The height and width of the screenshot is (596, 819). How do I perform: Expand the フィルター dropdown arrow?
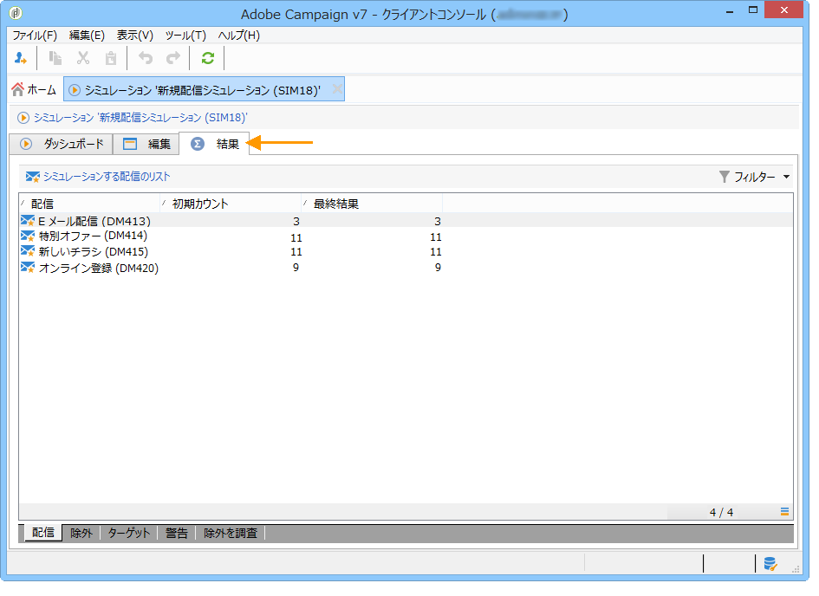(x=787, y=177)
